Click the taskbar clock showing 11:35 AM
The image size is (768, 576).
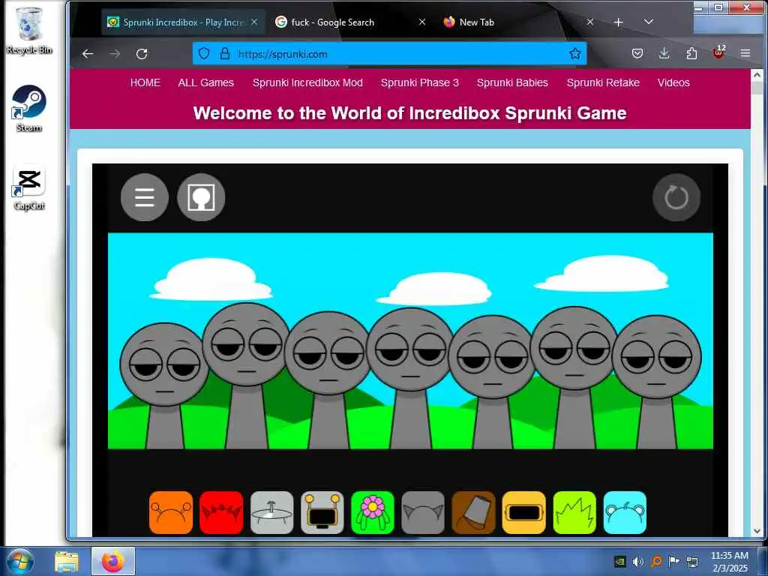tap(730, 562)
